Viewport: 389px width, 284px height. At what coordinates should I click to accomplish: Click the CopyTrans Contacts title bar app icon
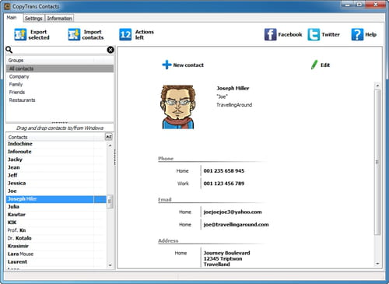(7, 6)
